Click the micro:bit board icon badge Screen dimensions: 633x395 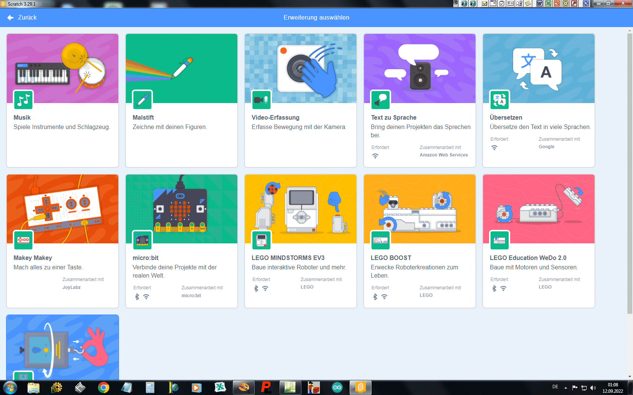click(x=142, y=240)
